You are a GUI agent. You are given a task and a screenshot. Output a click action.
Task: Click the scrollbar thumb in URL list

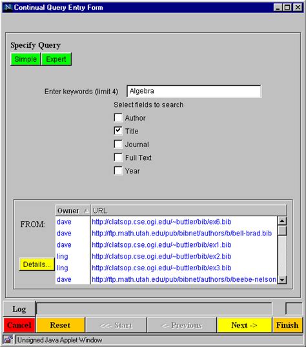click(x=282, y=230)
